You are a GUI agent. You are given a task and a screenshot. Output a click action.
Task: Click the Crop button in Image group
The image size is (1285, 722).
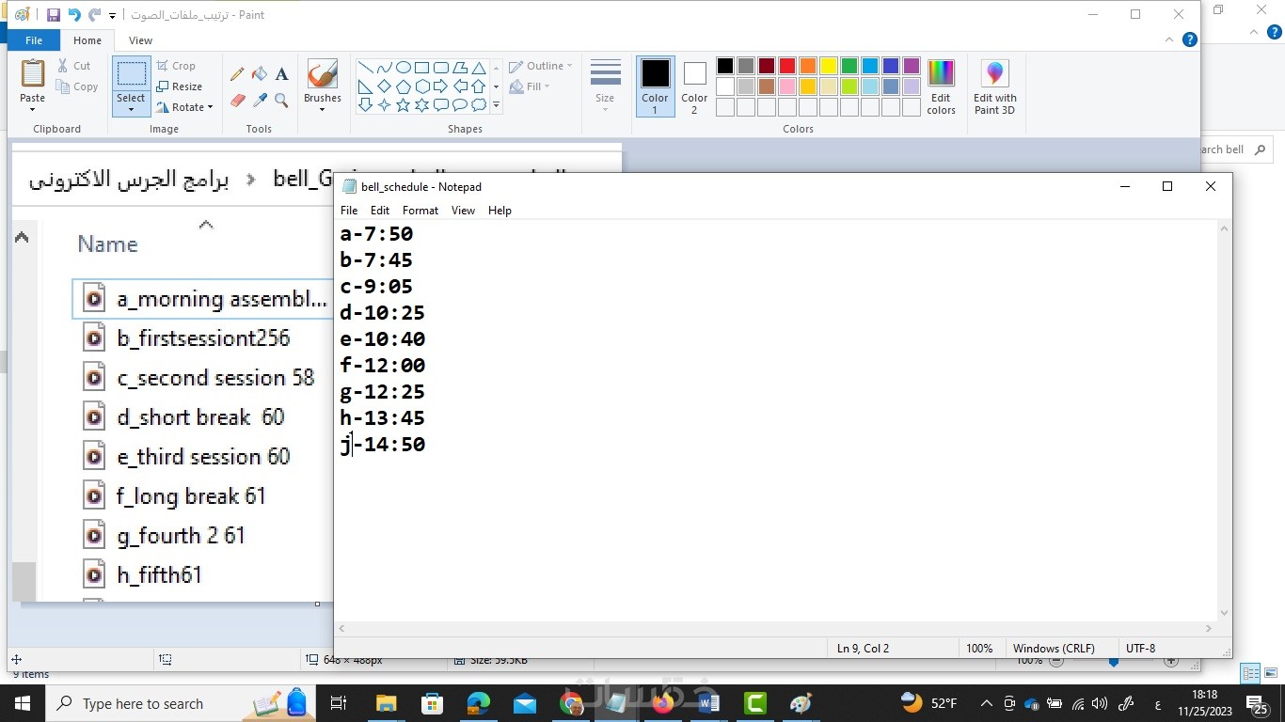[x=176, y=66]
